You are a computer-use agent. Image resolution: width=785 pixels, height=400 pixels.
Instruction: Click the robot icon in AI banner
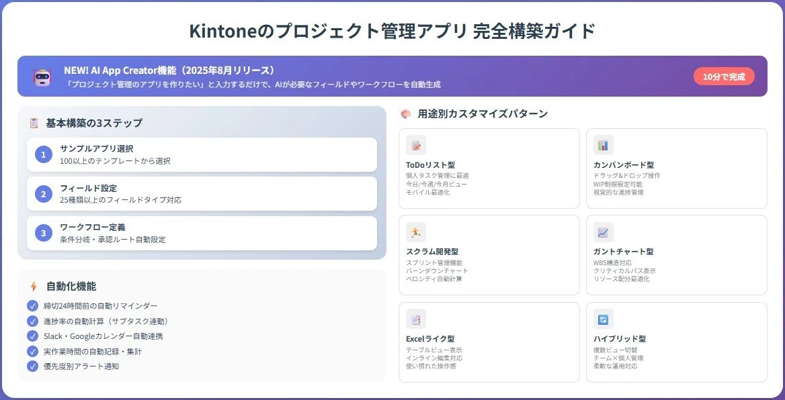point(42,77)
